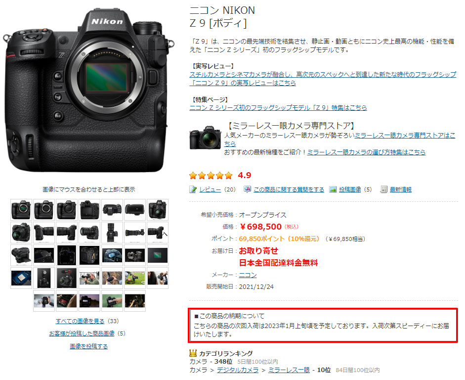Open the 最新情報 link

pos(401,190)
